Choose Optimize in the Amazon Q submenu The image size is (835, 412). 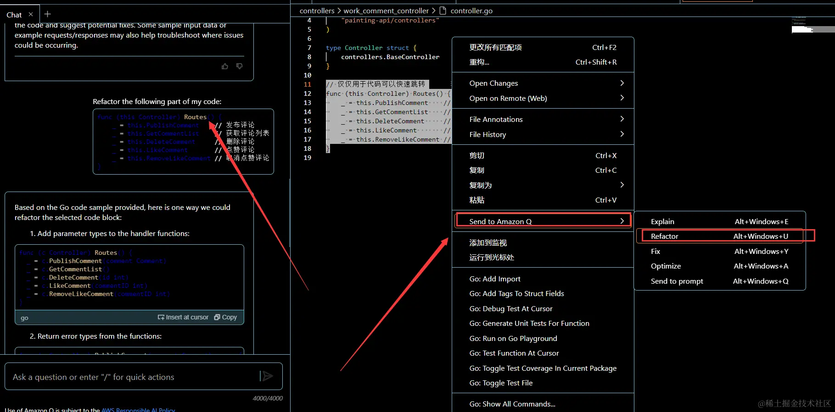click(720, 266)
